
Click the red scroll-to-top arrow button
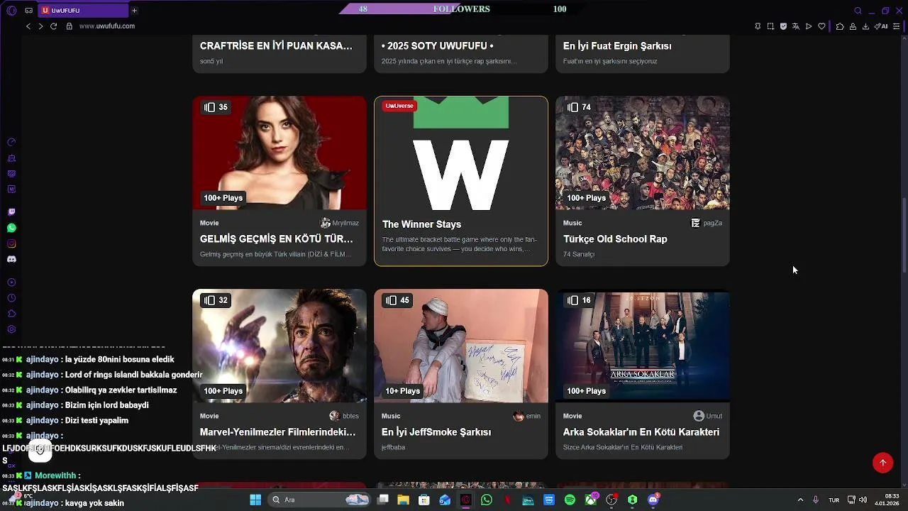click(882, 463)
